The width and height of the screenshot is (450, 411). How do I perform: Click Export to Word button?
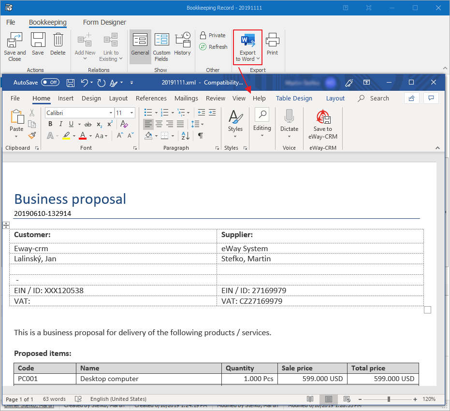click(x=247, y=47)
